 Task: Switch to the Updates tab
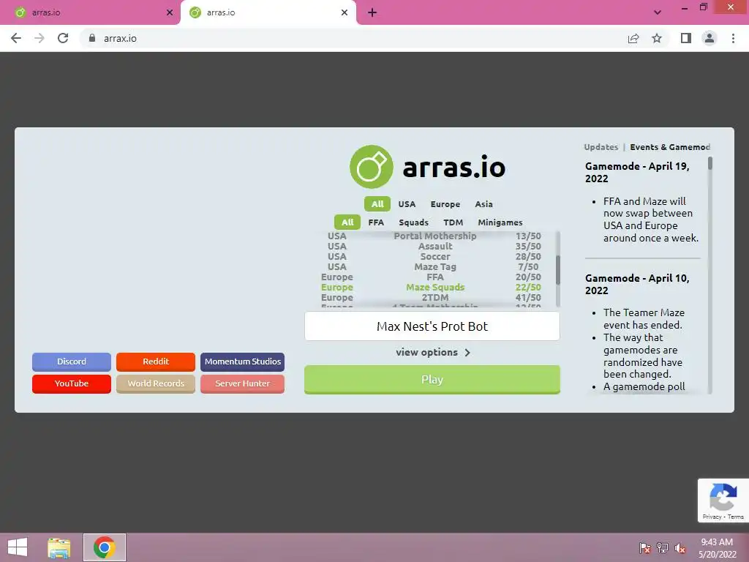tap(601, 147)
